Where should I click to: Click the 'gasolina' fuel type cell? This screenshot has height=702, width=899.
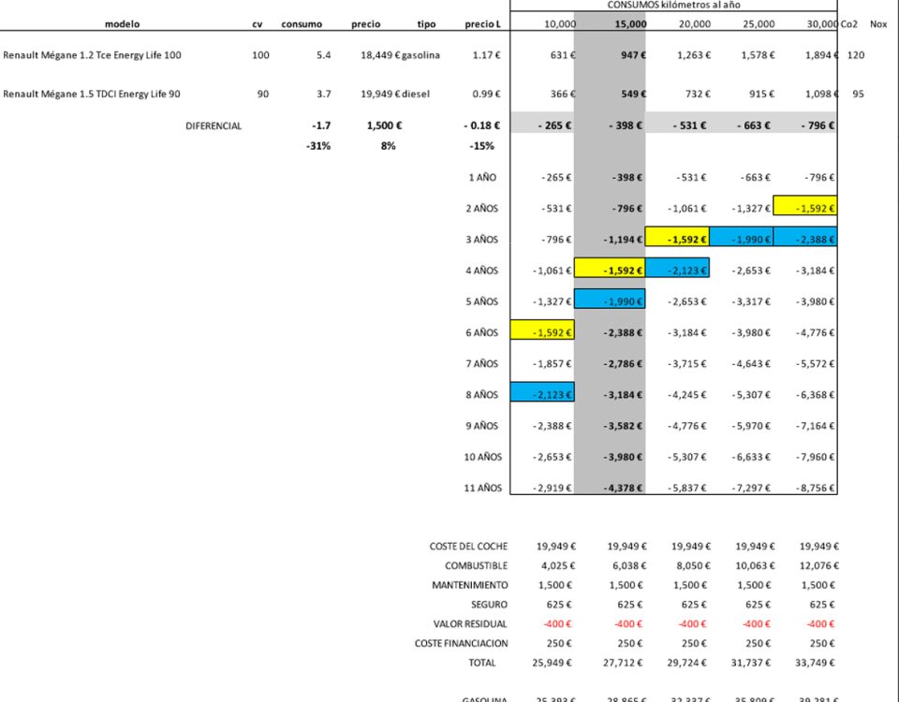tap(421, 55)
